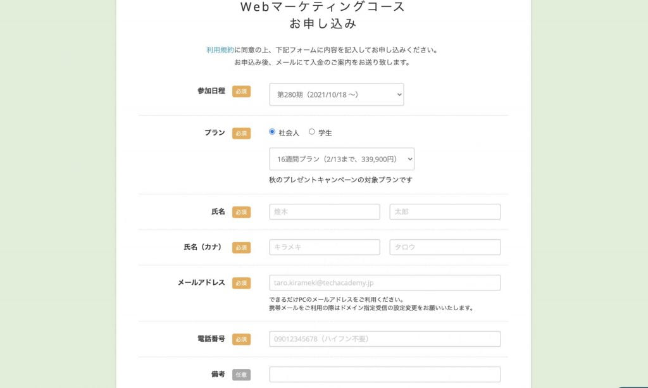The image size is (648, 388).
Task: Click the katakana first name タロウ field
Action: [444, 247]
